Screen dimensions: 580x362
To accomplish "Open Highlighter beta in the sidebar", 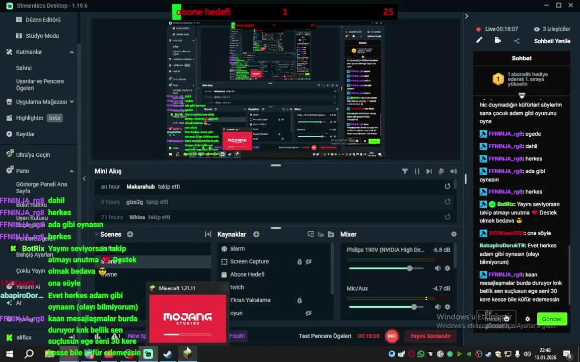I will 34,118.
